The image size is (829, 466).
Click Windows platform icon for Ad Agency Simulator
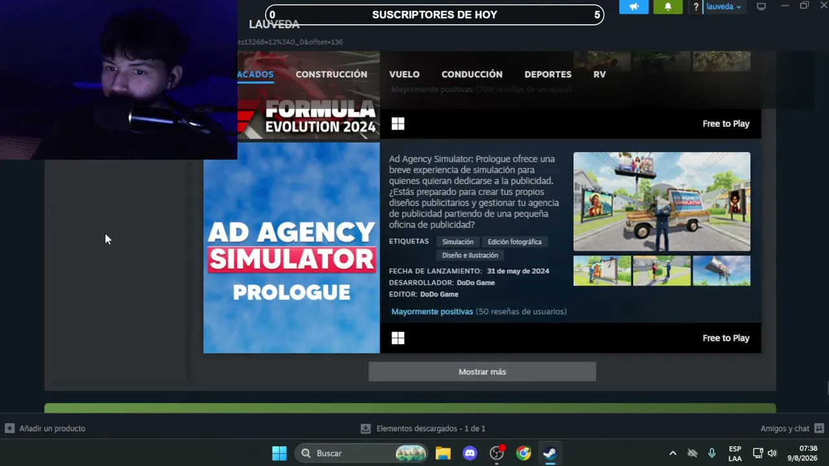398,338
